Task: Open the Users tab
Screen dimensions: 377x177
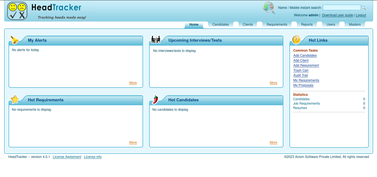Action: pos(331,25)
